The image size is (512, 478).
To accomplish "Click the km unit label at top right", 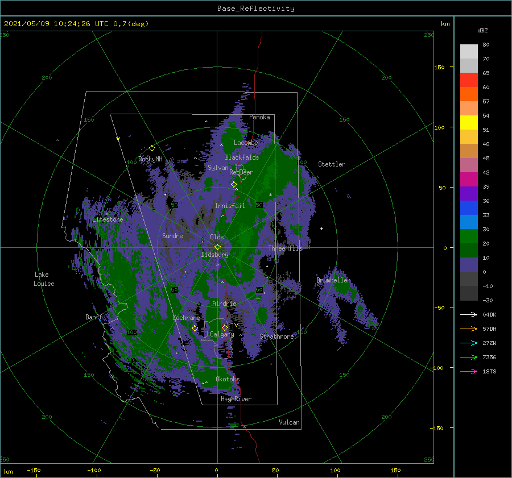I will [x=445, y=24].
